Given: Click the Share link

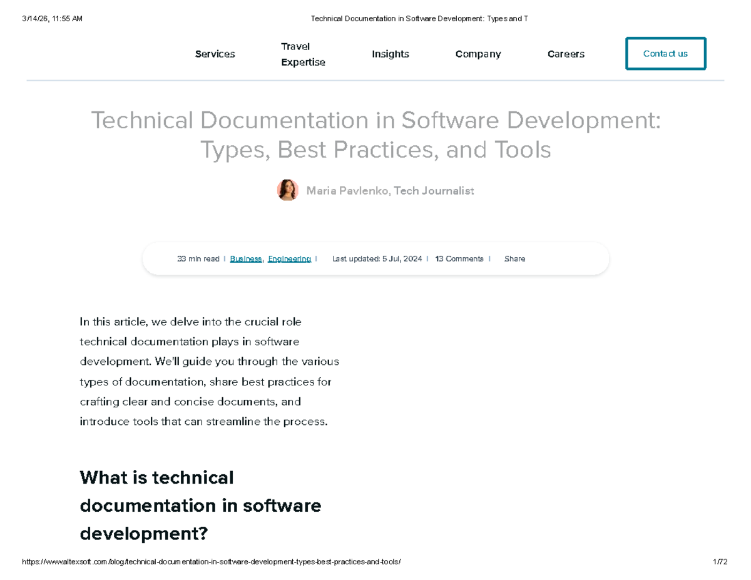Looking at the screenshot, I should click(514, 258).
